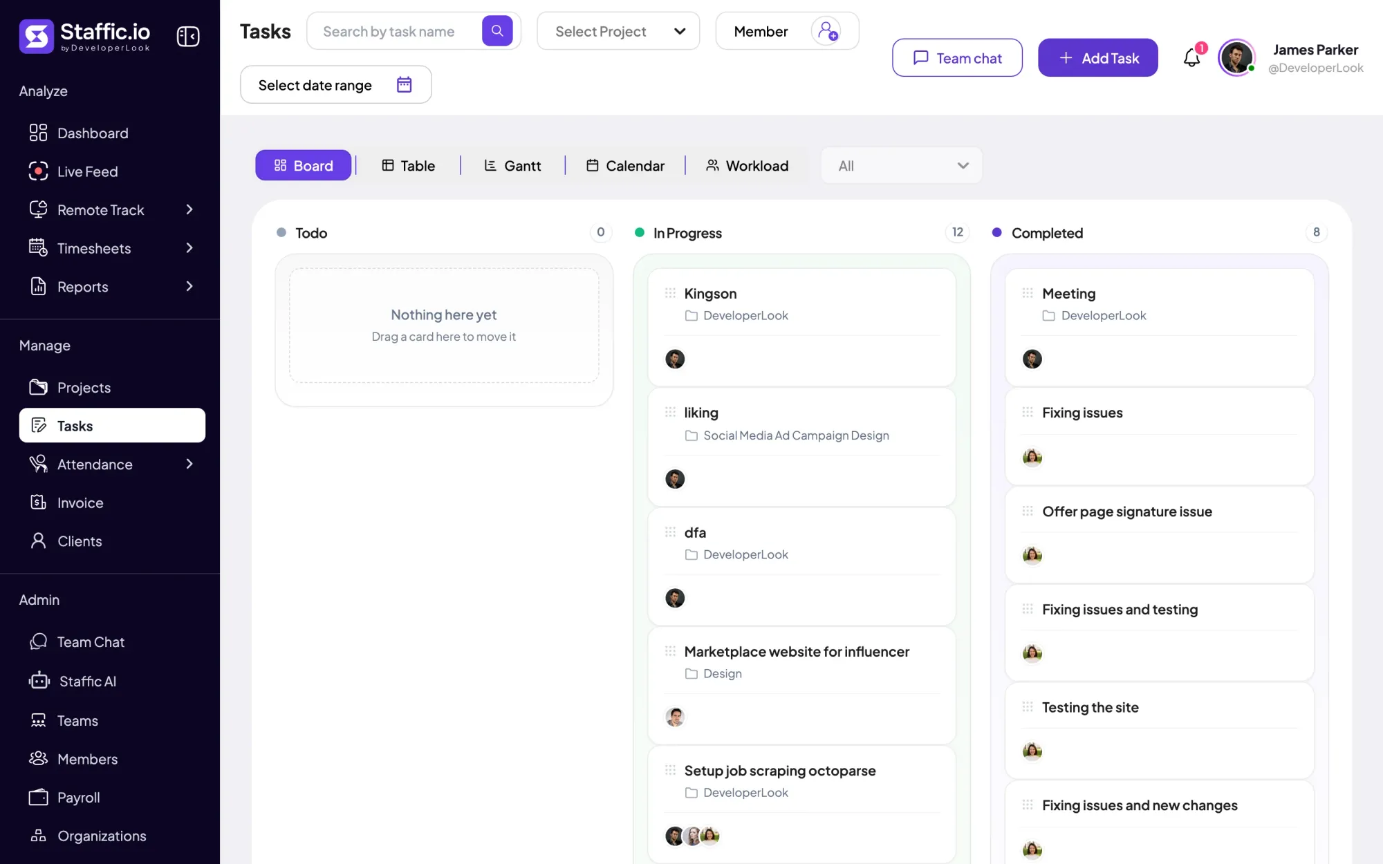Click the drag handle on dfa card
The height and width of the screenshot is (864, 1383).
tap(670, 532)
